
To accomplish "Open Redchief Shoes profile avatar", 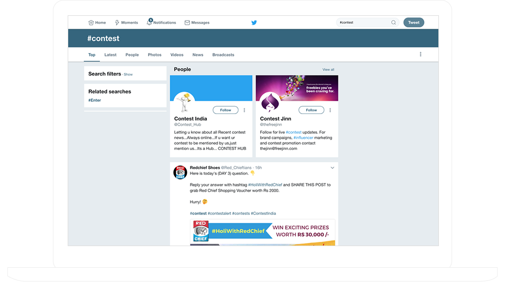I will 180,172.
